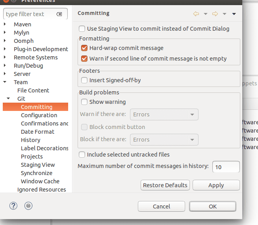Open the page view menu triangle
Viewport: 258px width, 225px height.
[234, 14]
